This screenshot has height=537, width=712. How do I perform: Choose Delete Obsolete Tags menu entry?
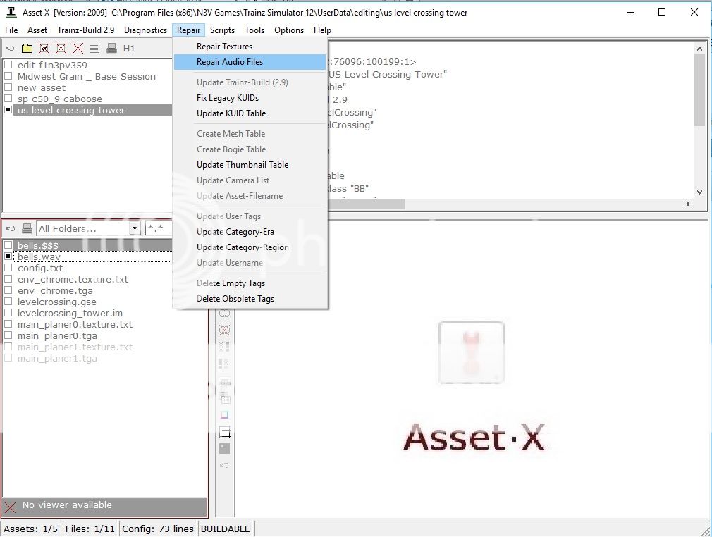(x=250, y=298)
